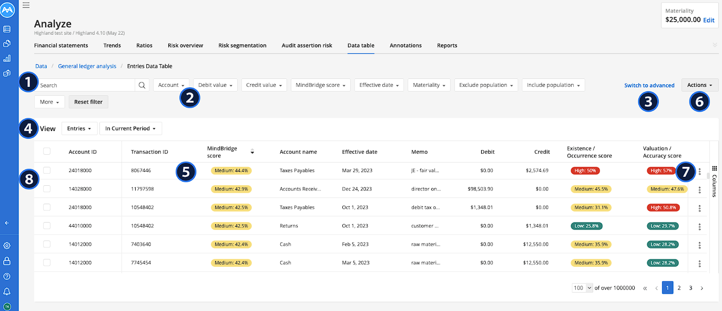The height and width of the screenshot is (311, 722).
Task: Open row menu for Returns entry
Action: (x=699, y=227)
